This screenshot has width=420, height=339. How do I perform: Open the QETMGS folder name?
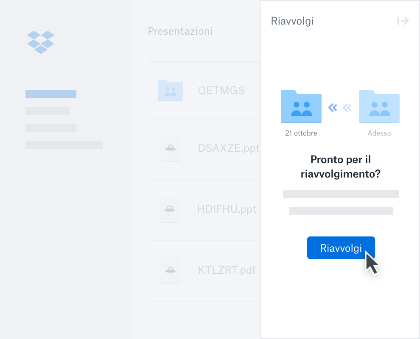point(221,90)
